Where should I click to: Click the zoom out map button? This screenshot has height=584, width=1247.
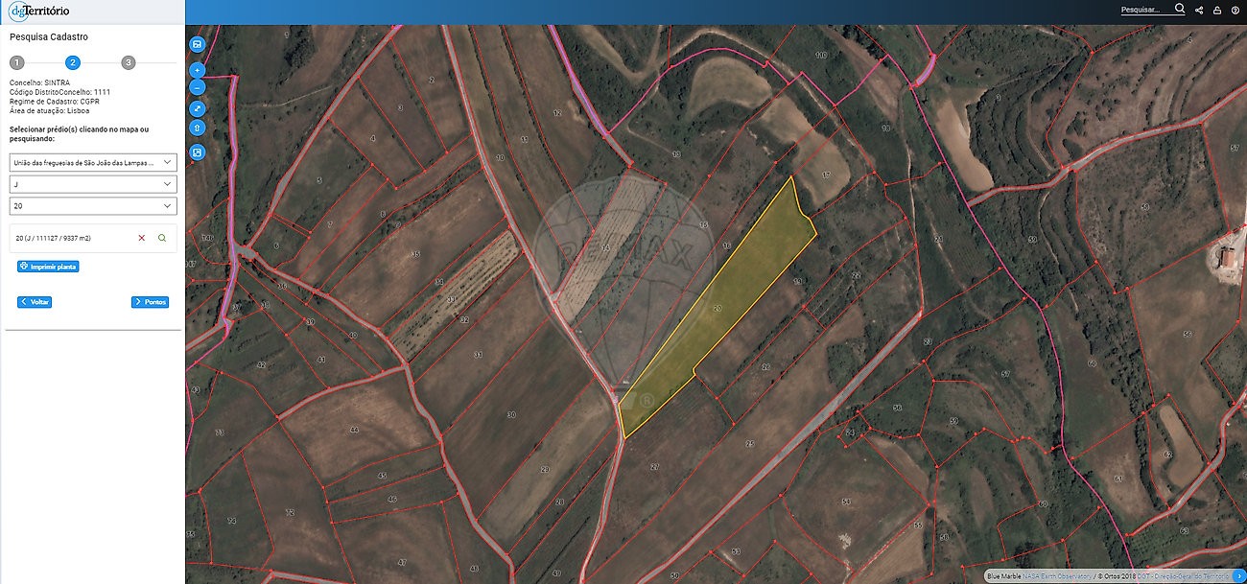198,87
